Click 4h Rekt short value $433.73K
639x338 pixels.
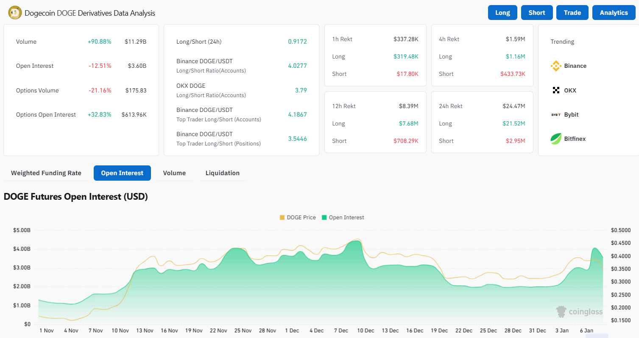point(513,74)
